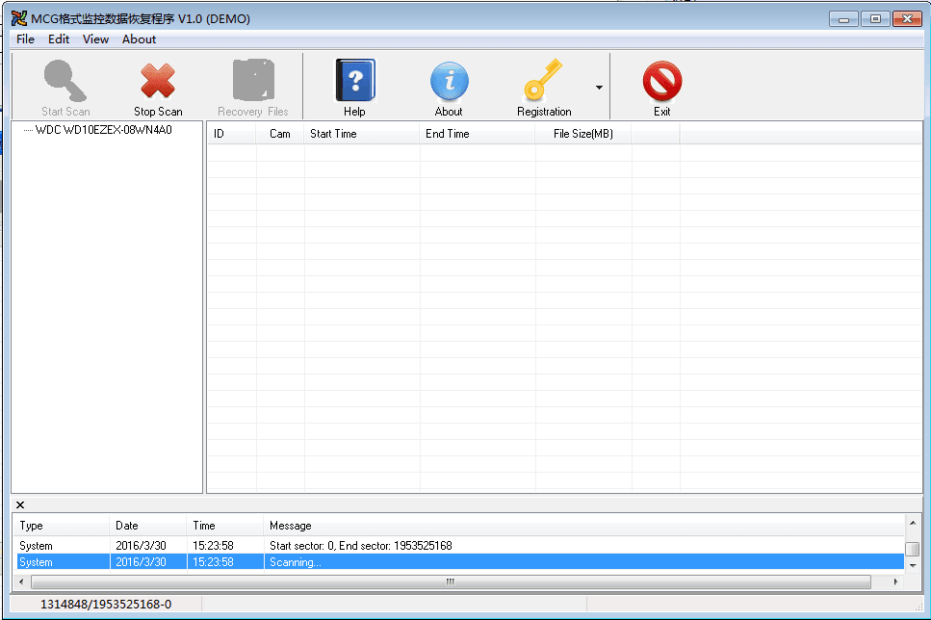The width and height of the screenshot is (931, 620).
Task: Click the Recovery Files toolbar icon
Action: (x=253, y=81)
